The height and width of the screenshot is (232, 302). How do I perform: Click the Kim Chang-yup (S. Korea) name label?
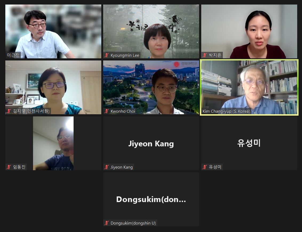tap(226, 111)
